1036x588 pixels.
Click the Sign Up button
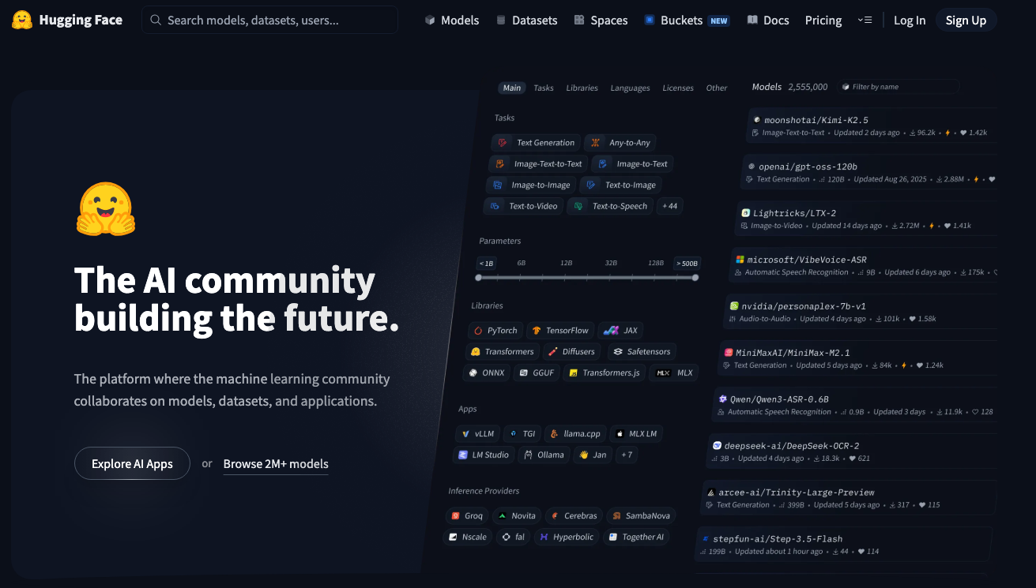pos(966,21)
